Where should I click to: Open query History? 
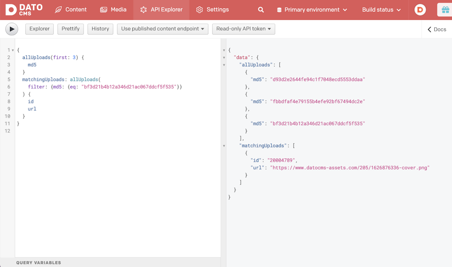pos(100,29)
